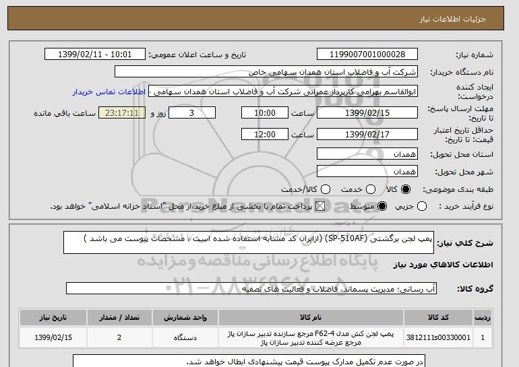Image resolution: width=519 pixels, height=367 pixels.
Task: Click the request creator field ابوالقاسم بهرامی
Action: 283,92
